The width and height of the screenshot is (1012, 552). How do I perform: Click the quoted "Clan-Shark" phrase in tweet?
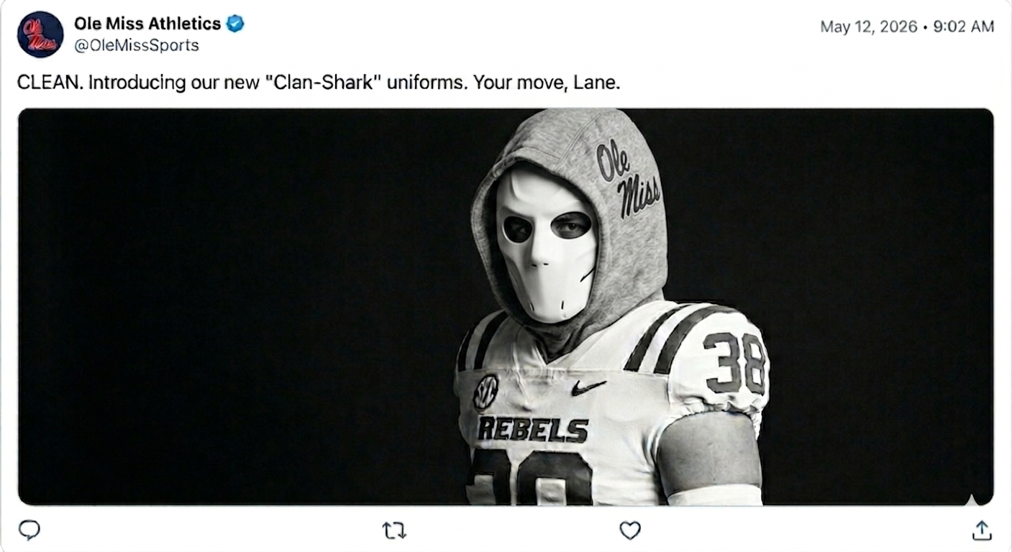tap(323, 83)
